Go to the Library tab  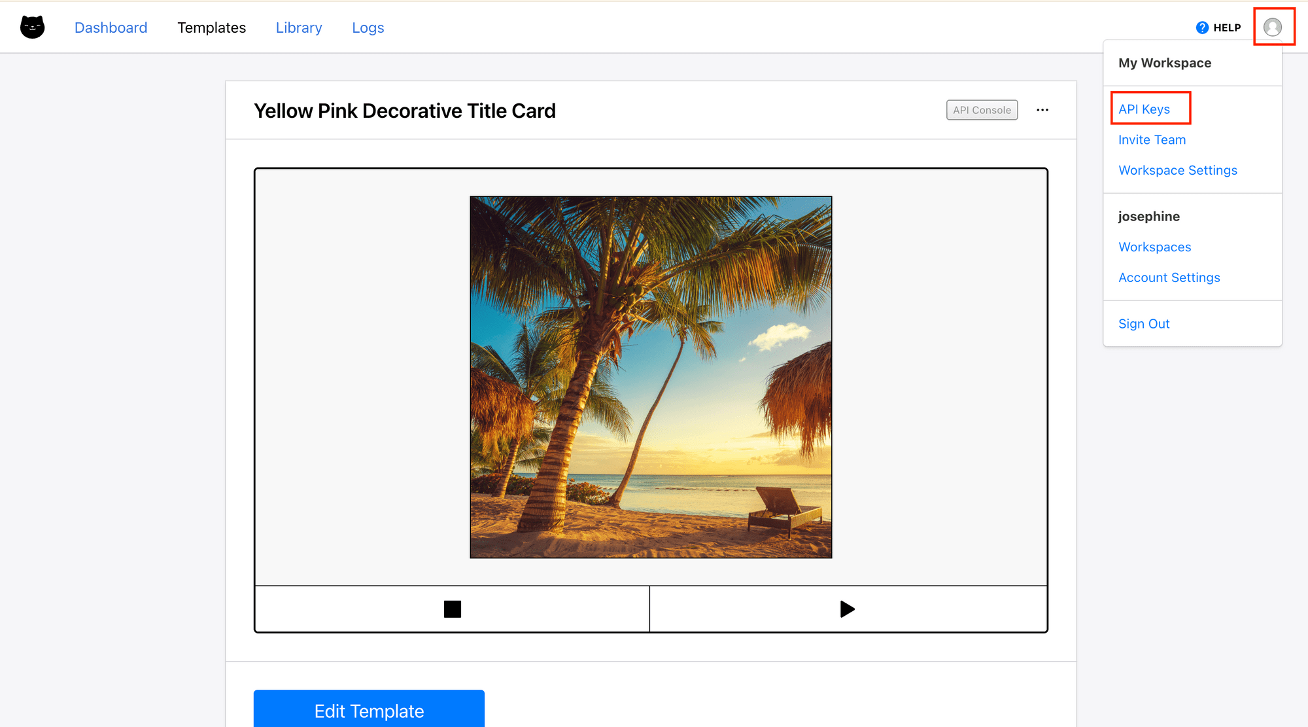(299, 27)
